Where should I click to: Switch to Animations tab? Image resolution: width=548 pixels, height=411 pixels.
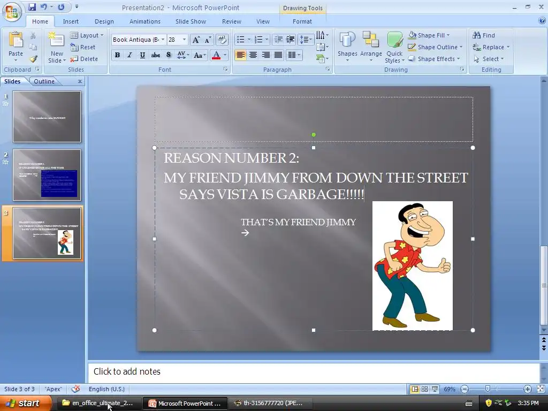tap(144, 21)
